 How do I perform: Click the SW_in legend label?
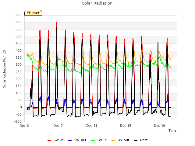(58, 140)
